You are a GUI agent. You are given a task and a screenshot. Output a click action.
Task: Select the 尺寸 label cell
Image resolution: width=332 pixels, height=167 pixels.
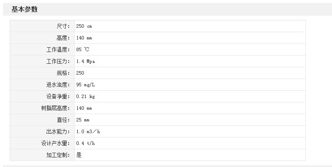pos(42,26)
